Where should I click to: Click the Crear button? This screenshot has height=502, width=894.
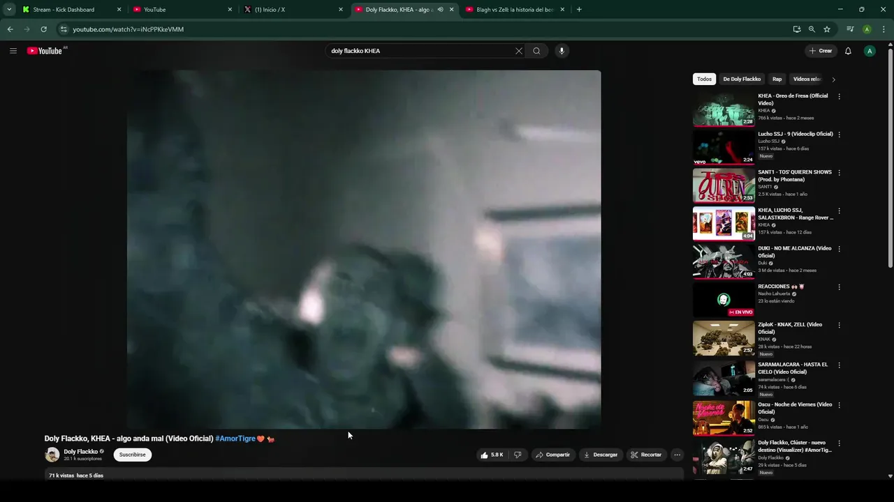click(x=821, y=51)
